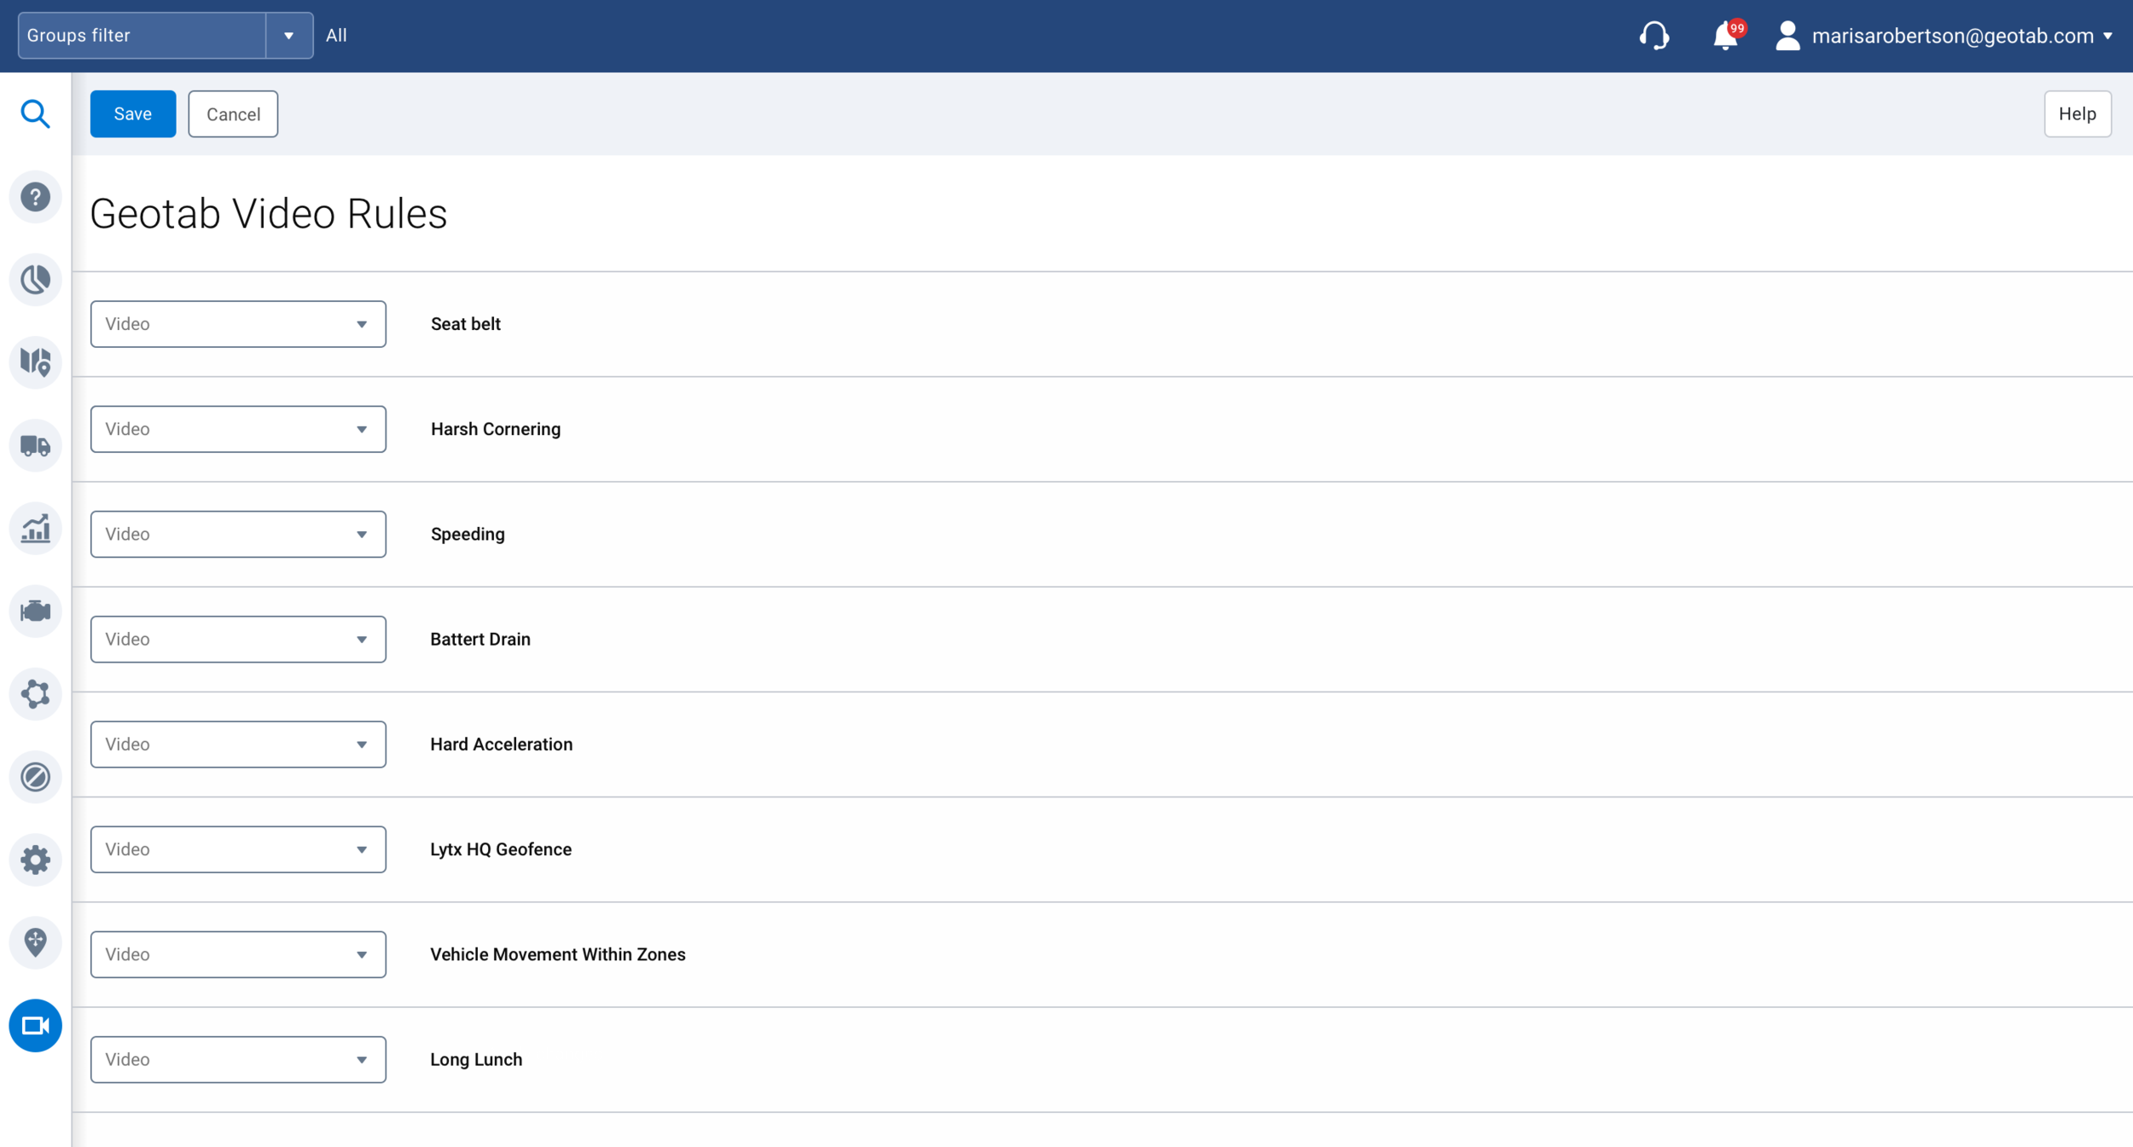Click the Help button
Image resolution: width=2133 pixels, height=1147 pixels.
[x=2078, y=113]
